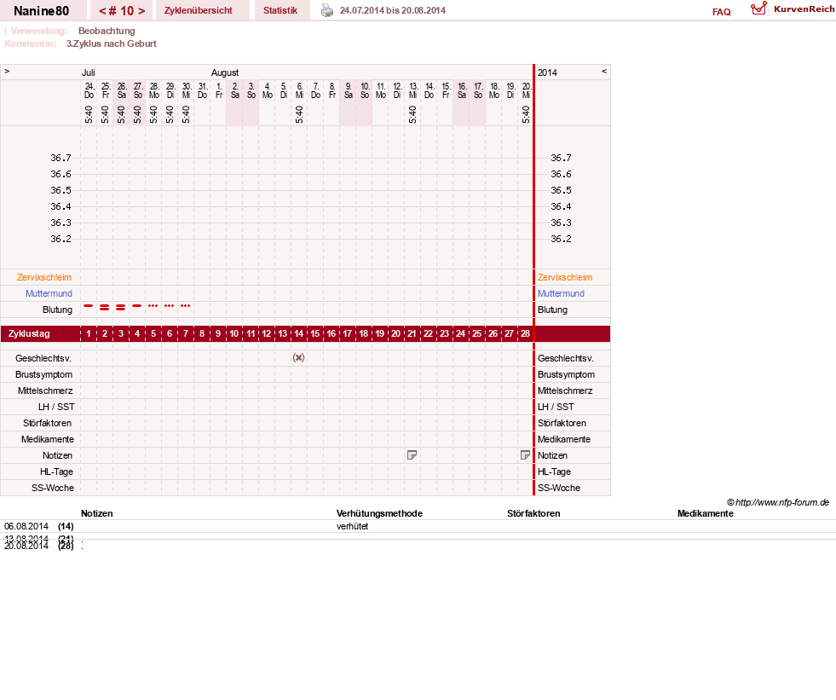
Task: Click the date column 6. Mi
Action: coord(299,90)
